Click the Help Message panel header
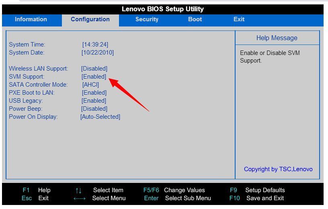This screenshot has width=328, height=209. [x=277, y=38]
